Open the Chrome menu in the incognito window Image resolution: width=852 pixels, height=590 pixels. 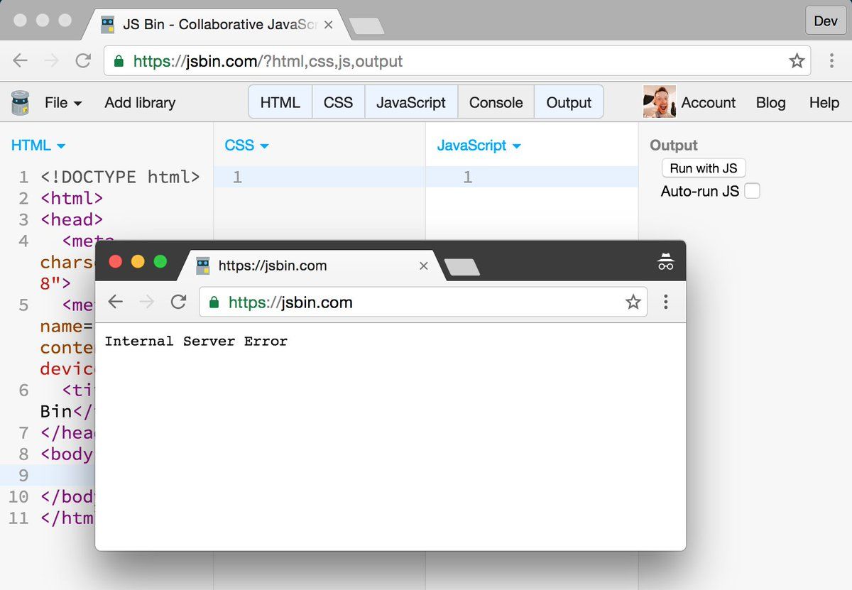[665, 302]
